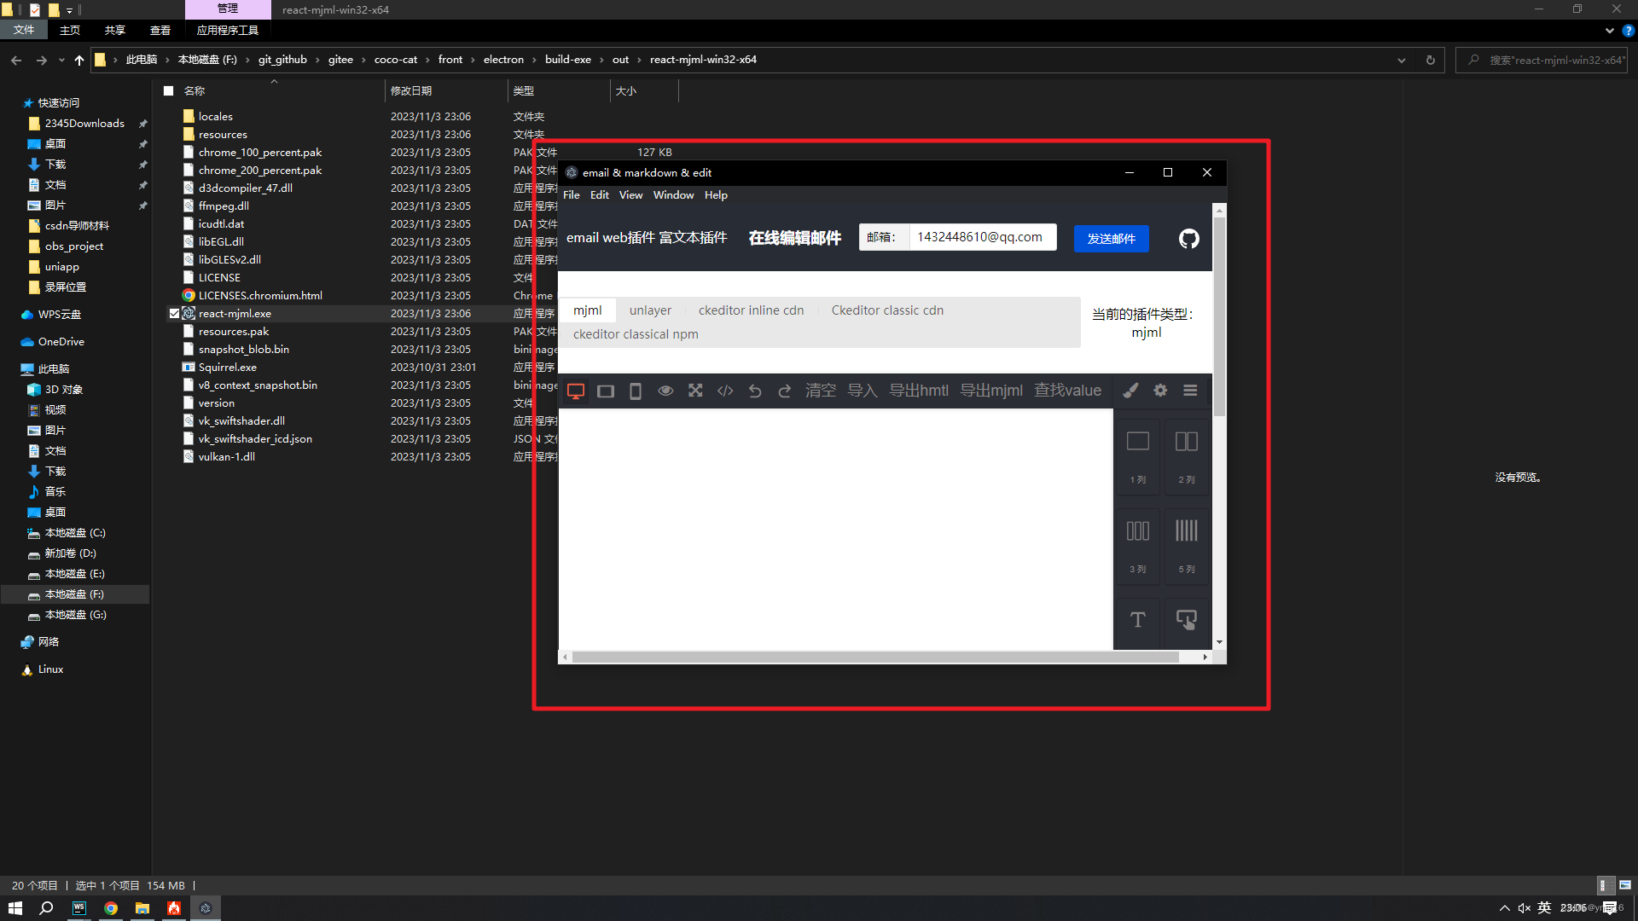Click the redo arrow icon
1638x921 pixels.
[x=785, y=391]
